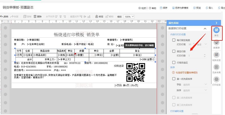
Task: Select the 商品名称 table header cell
Action: [45, 51]
